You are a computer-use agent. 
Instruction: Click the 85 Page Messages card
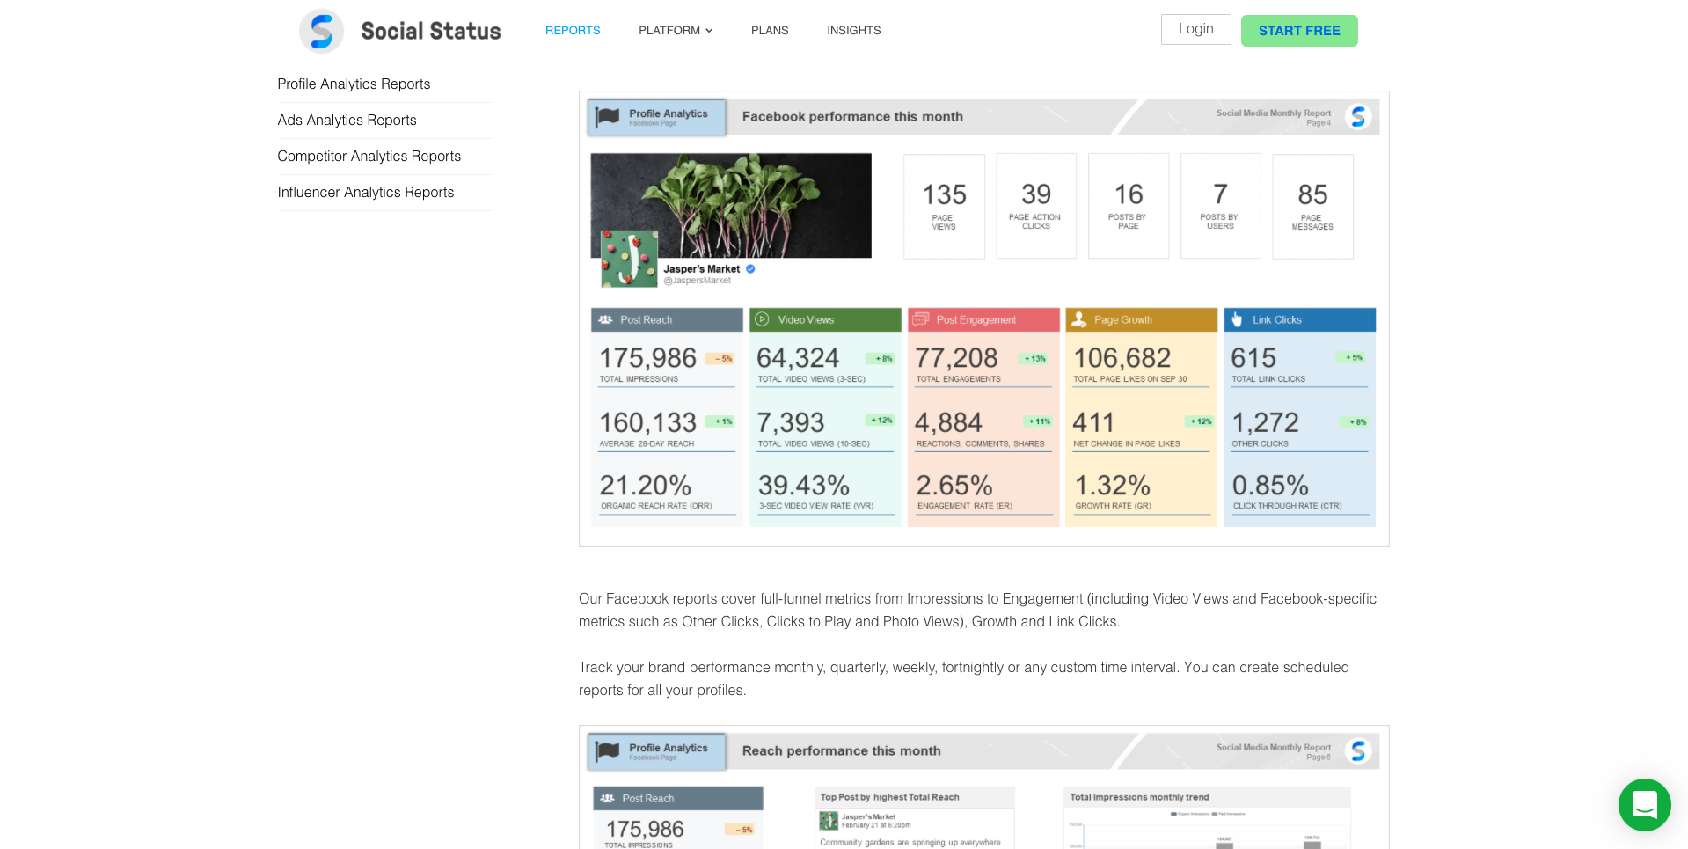pyautogui.click(x=1312, y=206)
